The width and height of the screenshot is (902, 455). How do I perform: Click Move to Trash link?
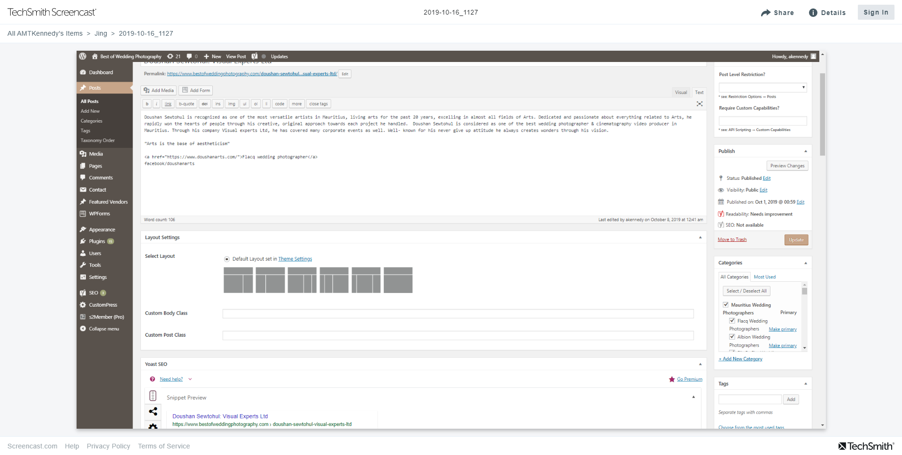tap(732, 240)
